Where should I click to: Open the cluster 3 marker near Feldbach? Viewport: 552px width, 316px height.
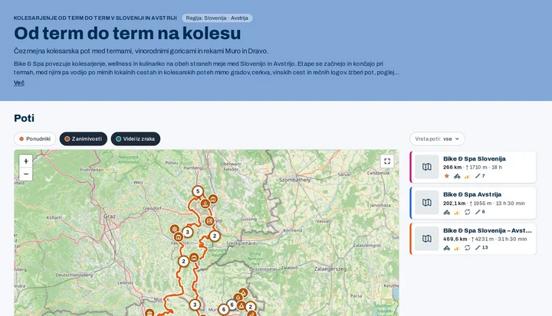(x=188, y=232)
